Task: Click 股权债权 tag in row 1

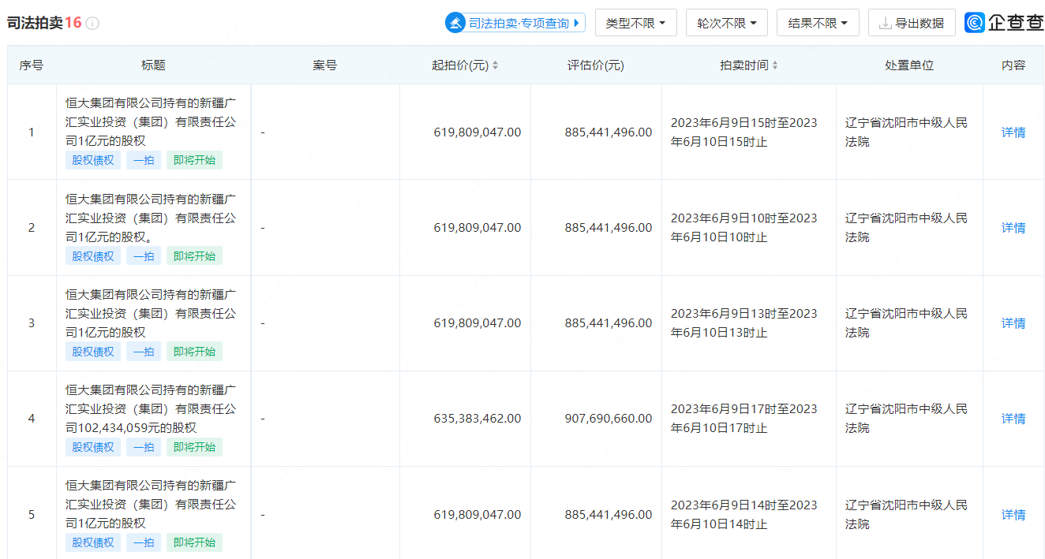Action: click(x=93, y=161)
